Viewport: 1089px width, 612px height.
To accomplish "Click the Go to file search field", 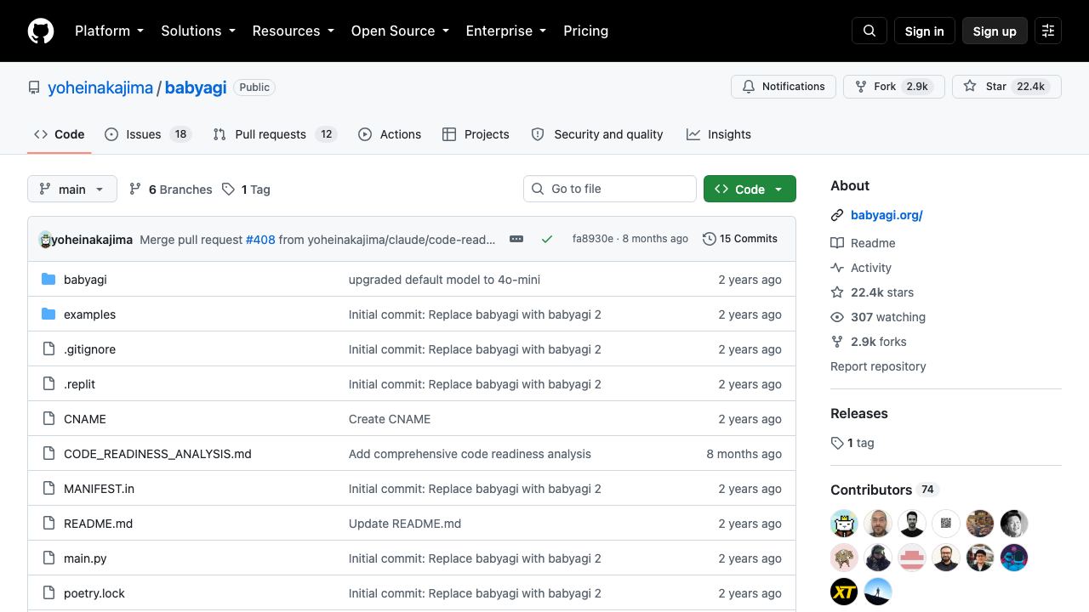I will coord(610,189).
